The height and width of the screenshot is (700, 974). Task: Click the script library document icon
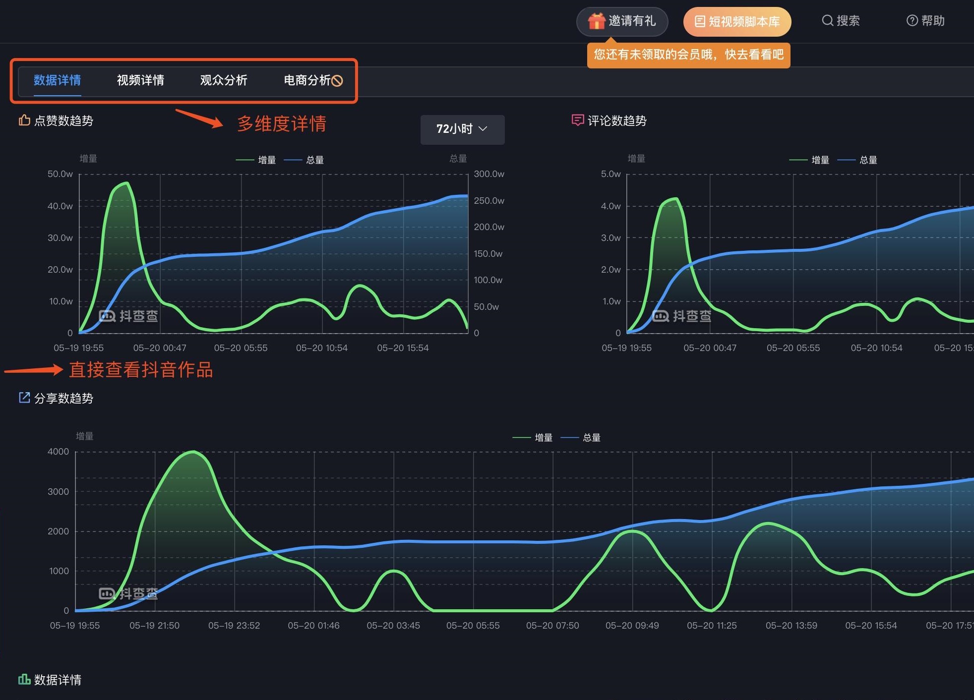tap(700, 21)
